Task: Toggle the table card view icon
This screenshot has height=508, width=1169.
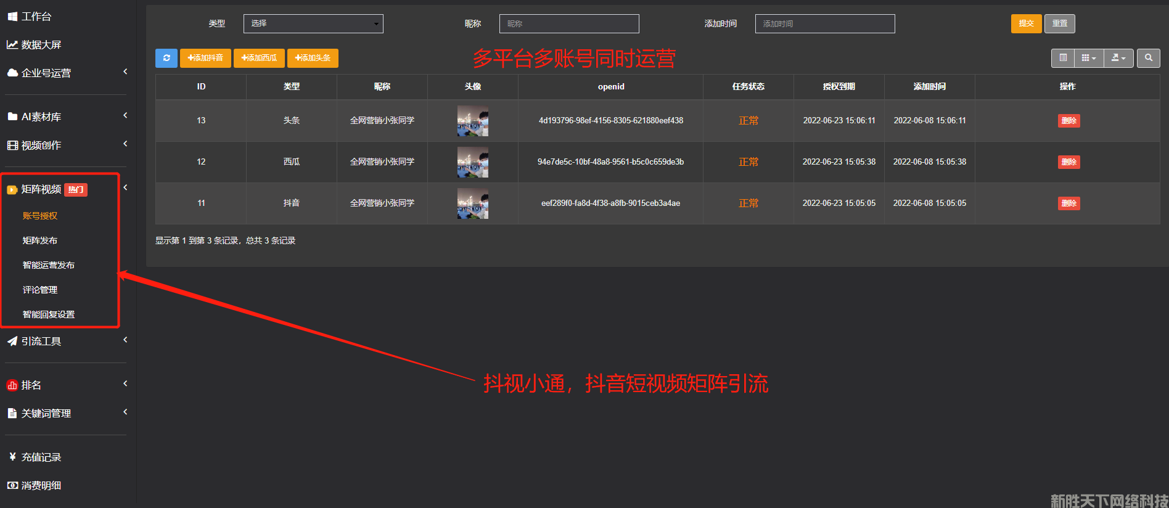Action: [1063, 58]
